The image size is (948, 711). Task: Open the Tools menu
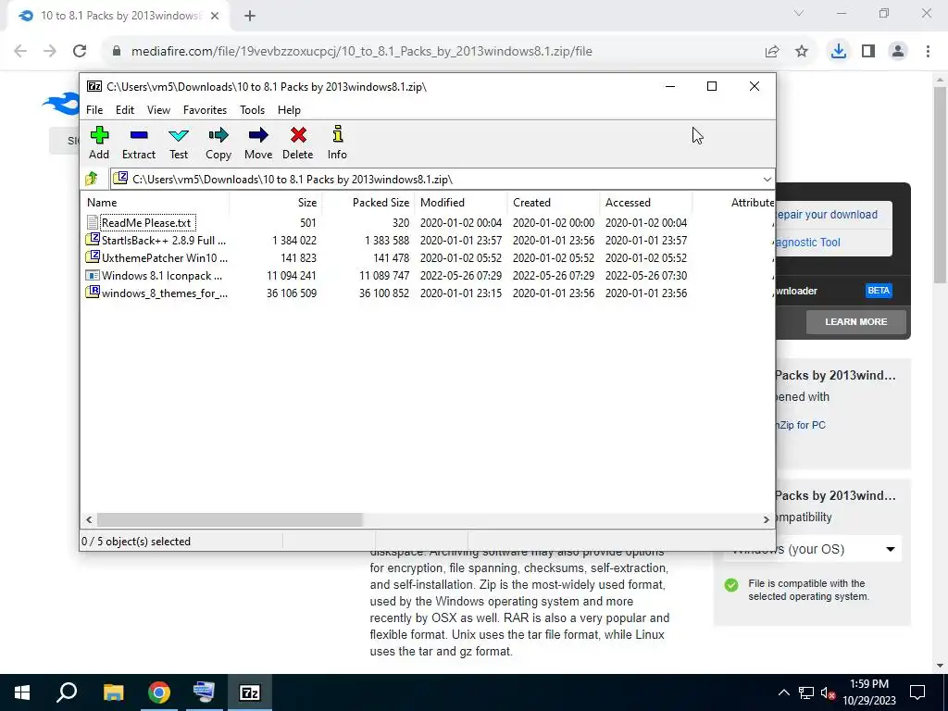click(x=252, y=110)
